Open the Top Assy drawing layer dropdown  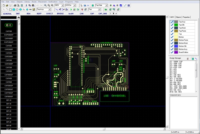[x=49, y=9]
